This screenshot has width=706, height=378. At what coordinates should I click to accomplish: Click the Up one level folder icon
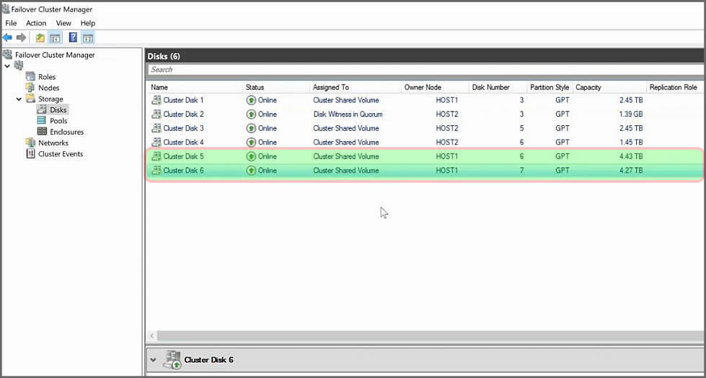click(40, 37)
